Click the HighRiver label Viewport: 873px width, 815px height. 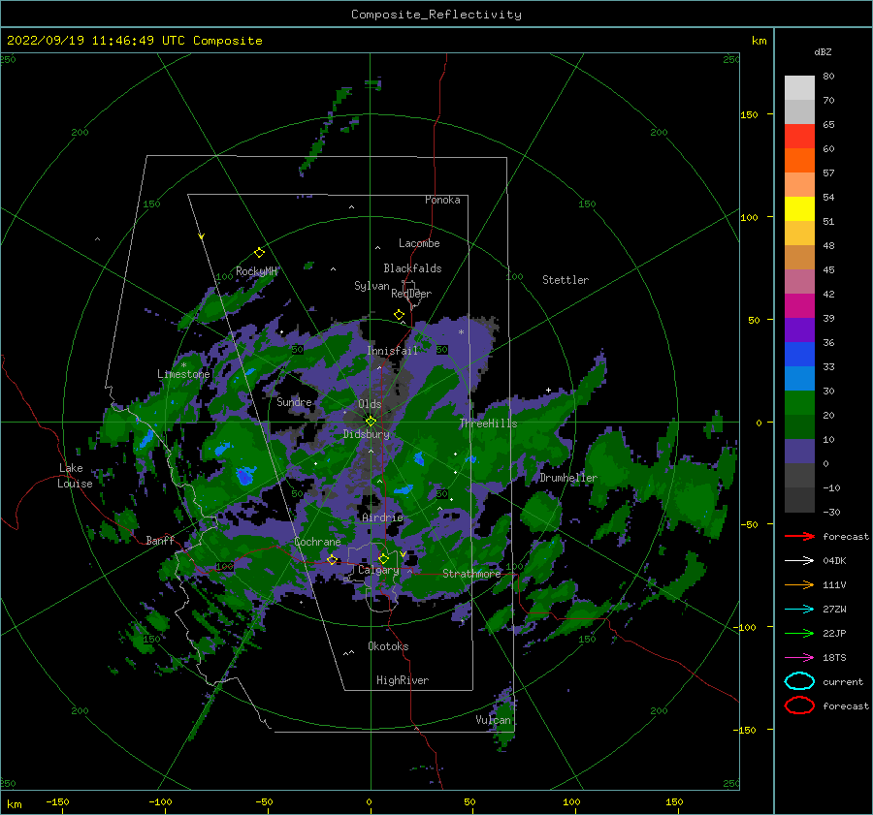click(x=403, y=680)
